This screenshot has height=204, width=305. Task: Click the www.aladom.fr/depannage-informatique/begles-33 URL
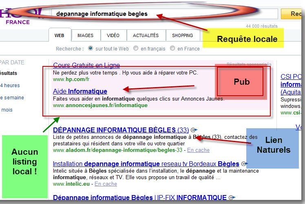point(117,150)
